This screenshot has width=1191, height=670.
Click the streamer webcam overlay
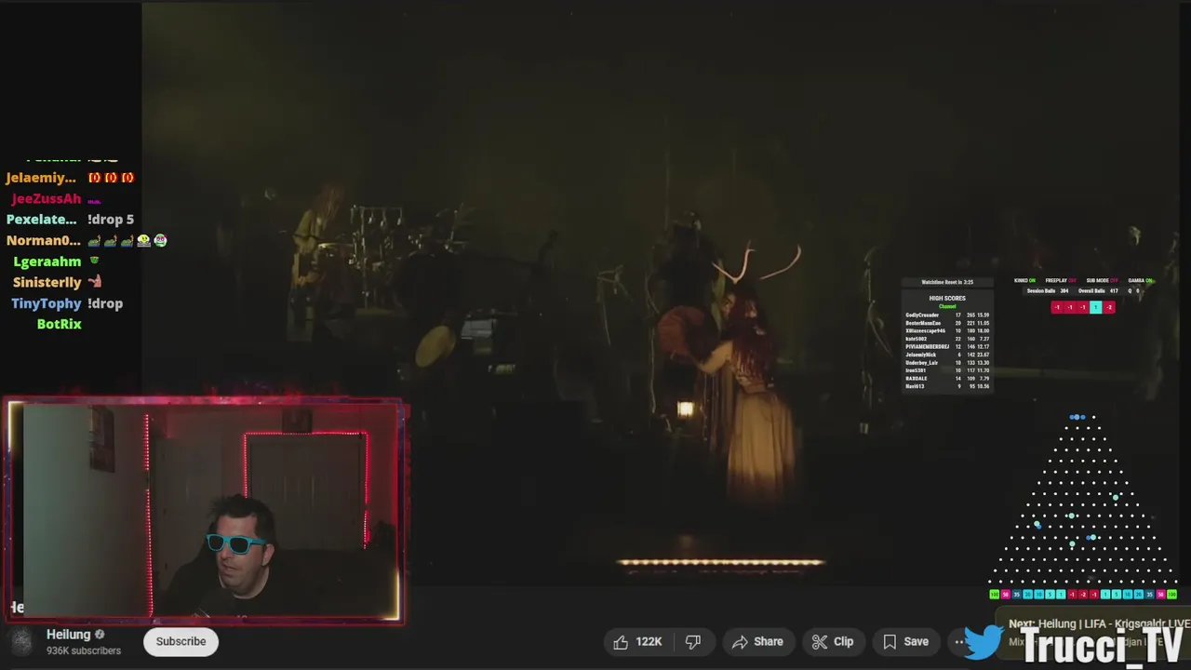click(x=205, y=510)
